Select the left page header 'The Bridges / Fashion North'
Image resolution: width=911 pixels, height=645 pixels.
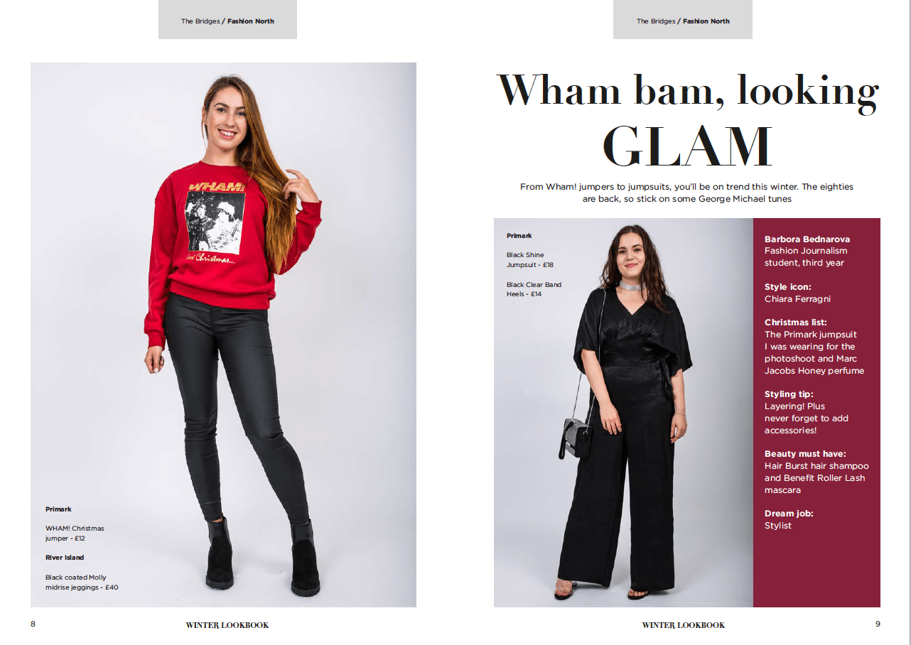coord(227,21)
